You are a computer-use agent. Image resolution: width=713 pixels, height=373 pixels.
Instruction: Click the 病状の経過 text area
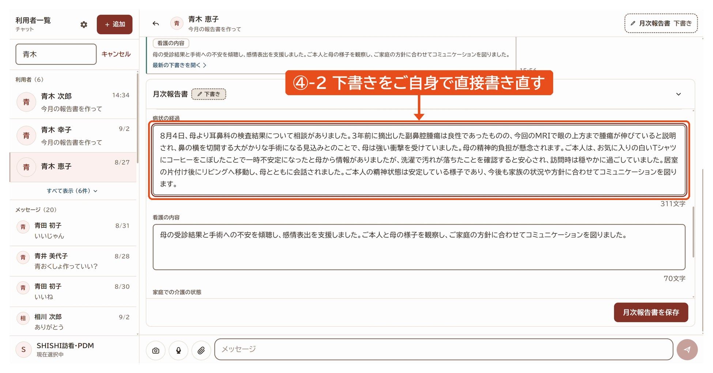click(419, 160)
